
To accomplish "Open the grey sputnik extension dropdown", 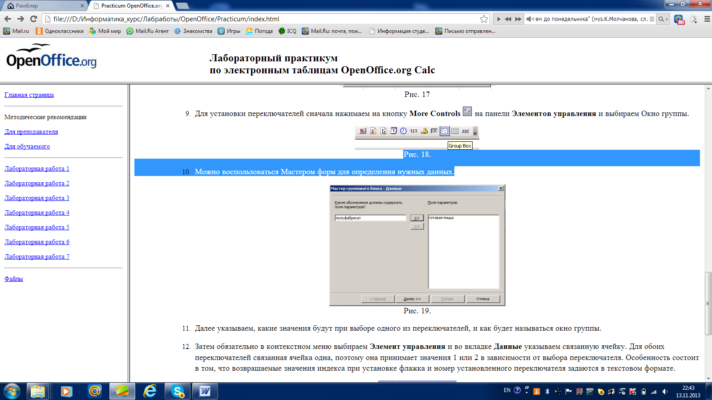I will [693, 19].
